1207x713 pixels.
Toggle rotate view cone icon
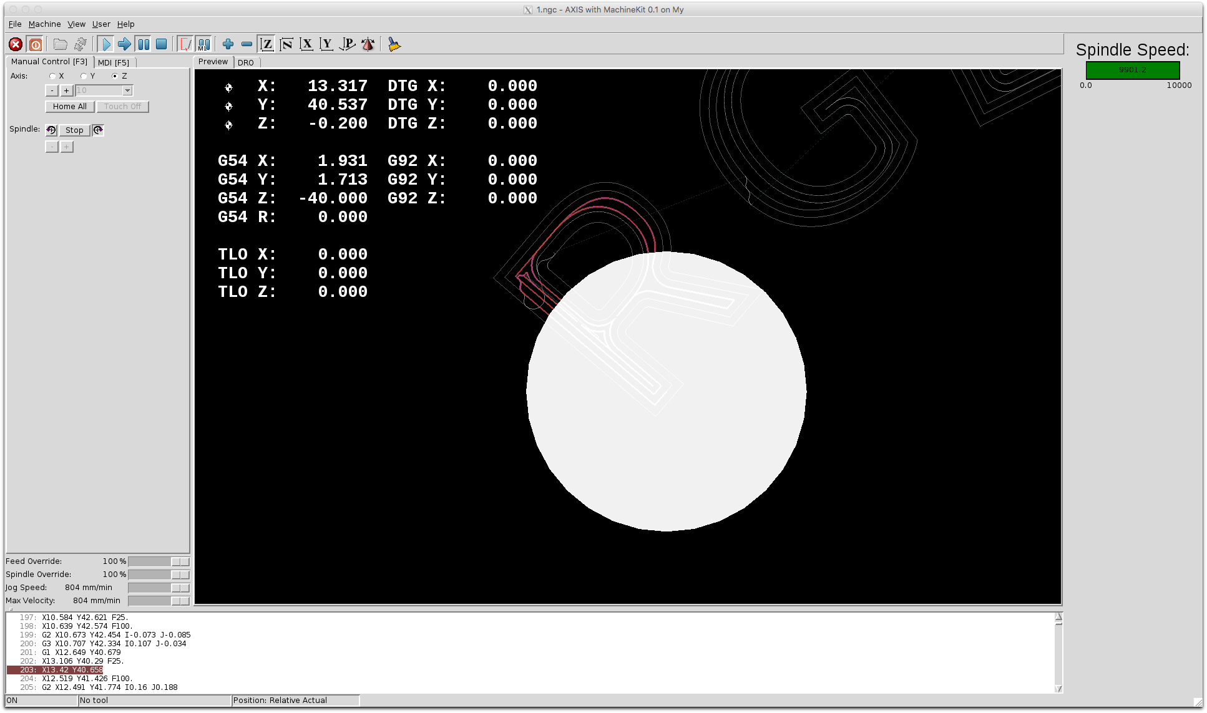click(368, 44)
